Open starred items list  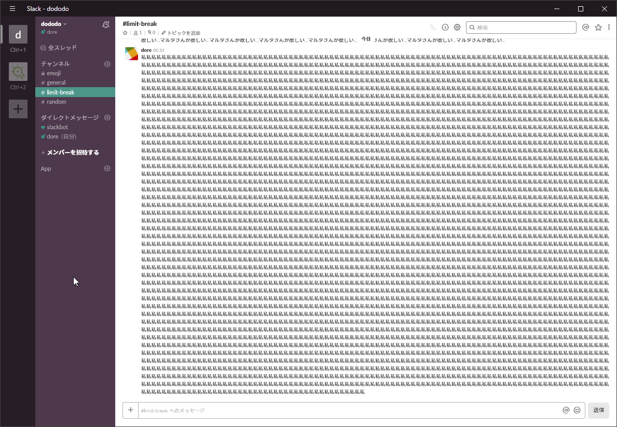click(598, 27)
